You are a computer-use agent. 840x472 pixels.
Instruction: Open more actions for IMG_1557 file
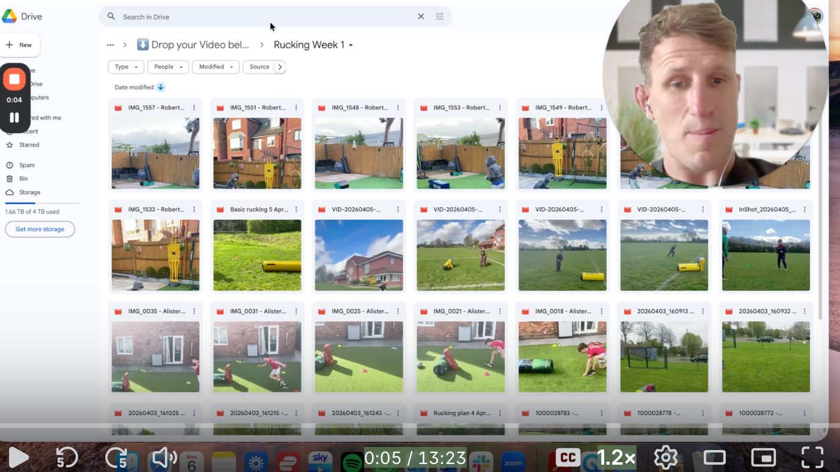tap(194, 107)
